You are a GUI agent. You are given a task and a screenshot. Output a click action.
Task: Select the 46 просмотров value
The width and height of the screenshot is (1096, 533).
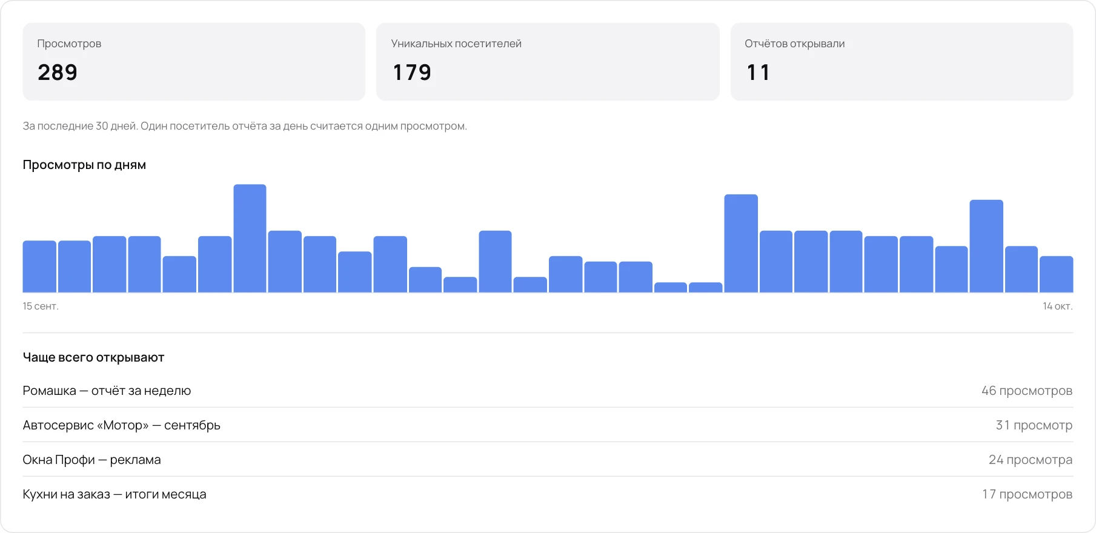pos(1027,391)
